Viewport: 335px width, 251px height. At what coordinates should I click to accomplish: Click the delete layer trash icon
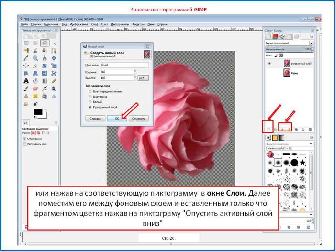tap(310, 130)
